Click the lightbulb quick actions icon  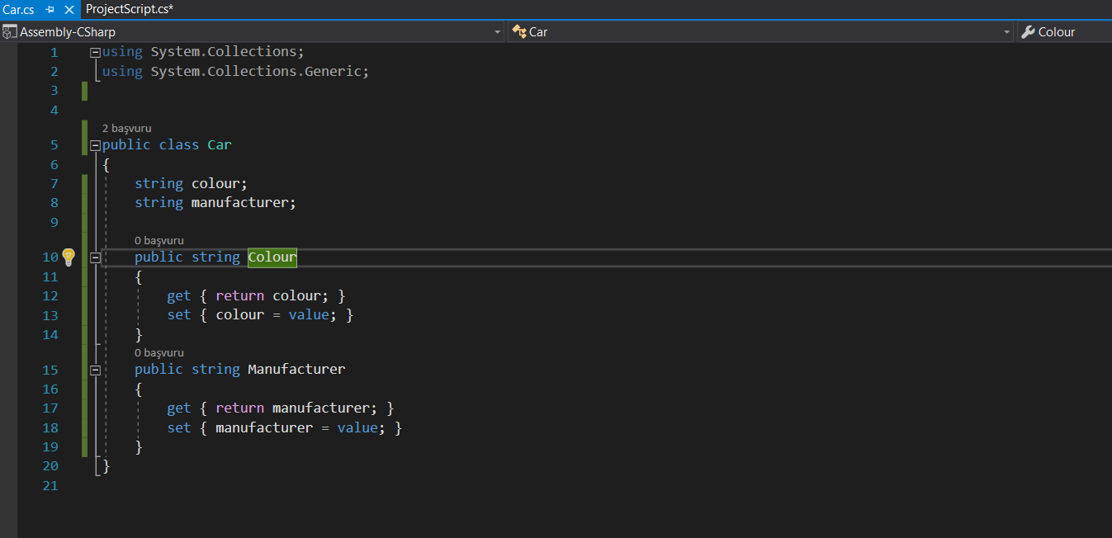click(x=69, y=257)
